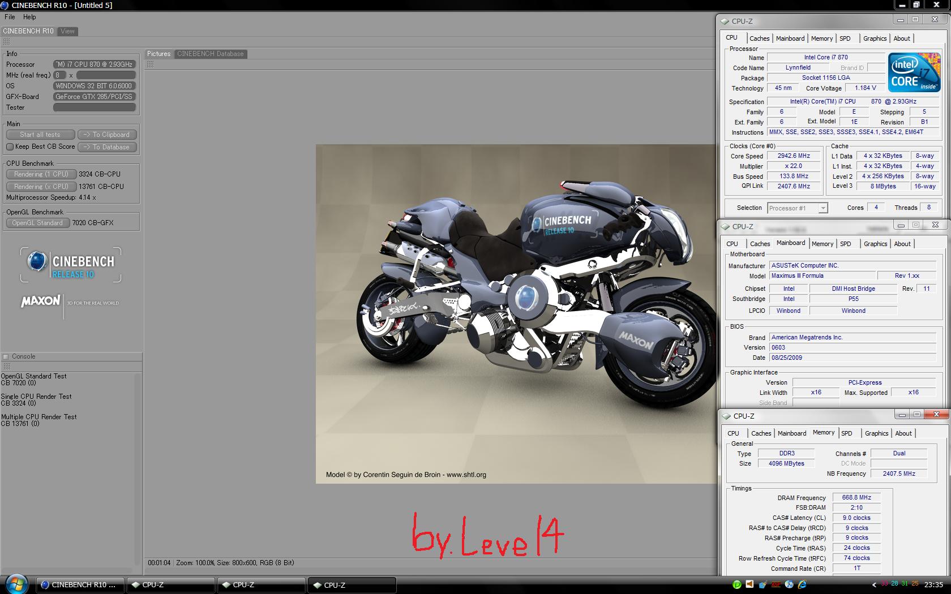
Task: Click Start all tests button
Action: 40,135
